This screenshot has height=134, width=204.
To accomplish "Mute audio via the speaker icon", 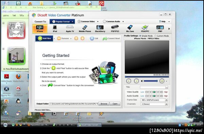I will (142, 81).
